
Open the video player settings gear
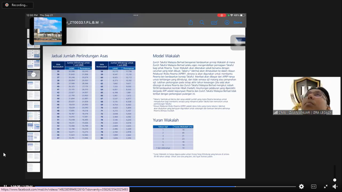pyautogui.click(x=301, y=186)
